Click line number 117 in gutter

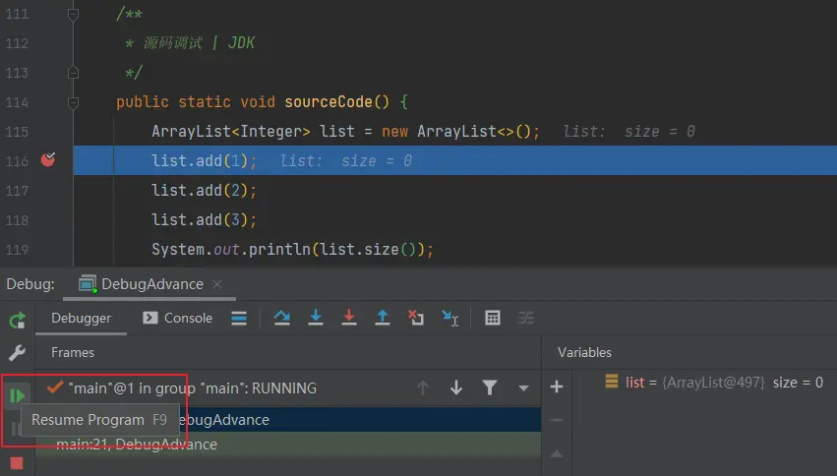click(x=17, y=191)
